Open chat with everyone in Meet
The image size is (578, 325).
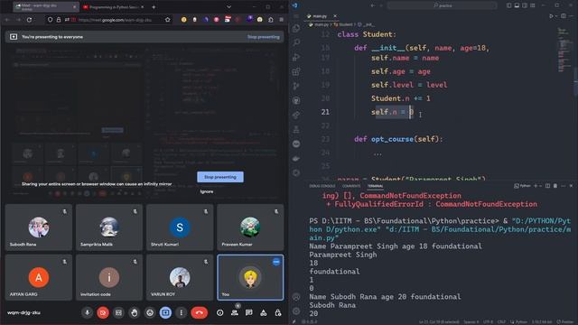point(249,313)
